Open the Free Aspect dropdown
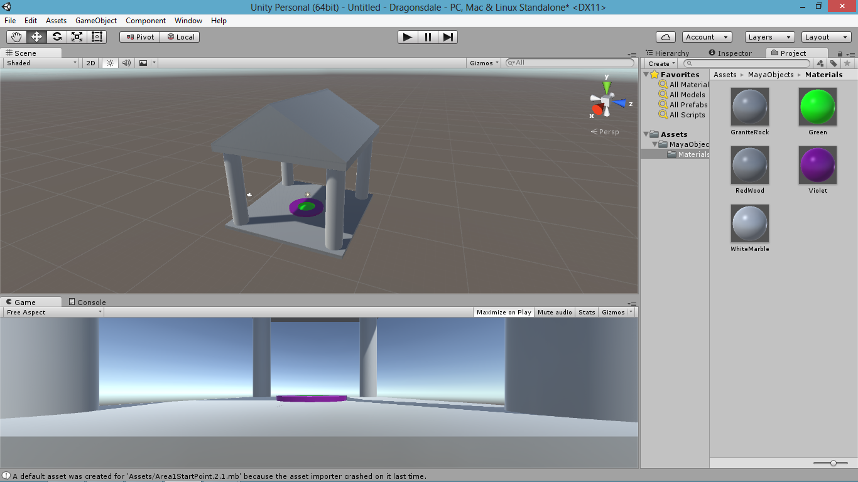 click(x=54, y=312)
